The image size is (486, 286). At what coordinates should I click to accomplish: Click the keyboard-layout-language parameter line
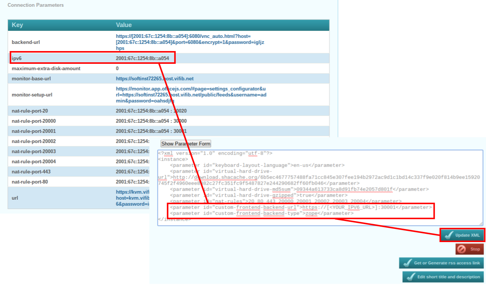point(257,165)
